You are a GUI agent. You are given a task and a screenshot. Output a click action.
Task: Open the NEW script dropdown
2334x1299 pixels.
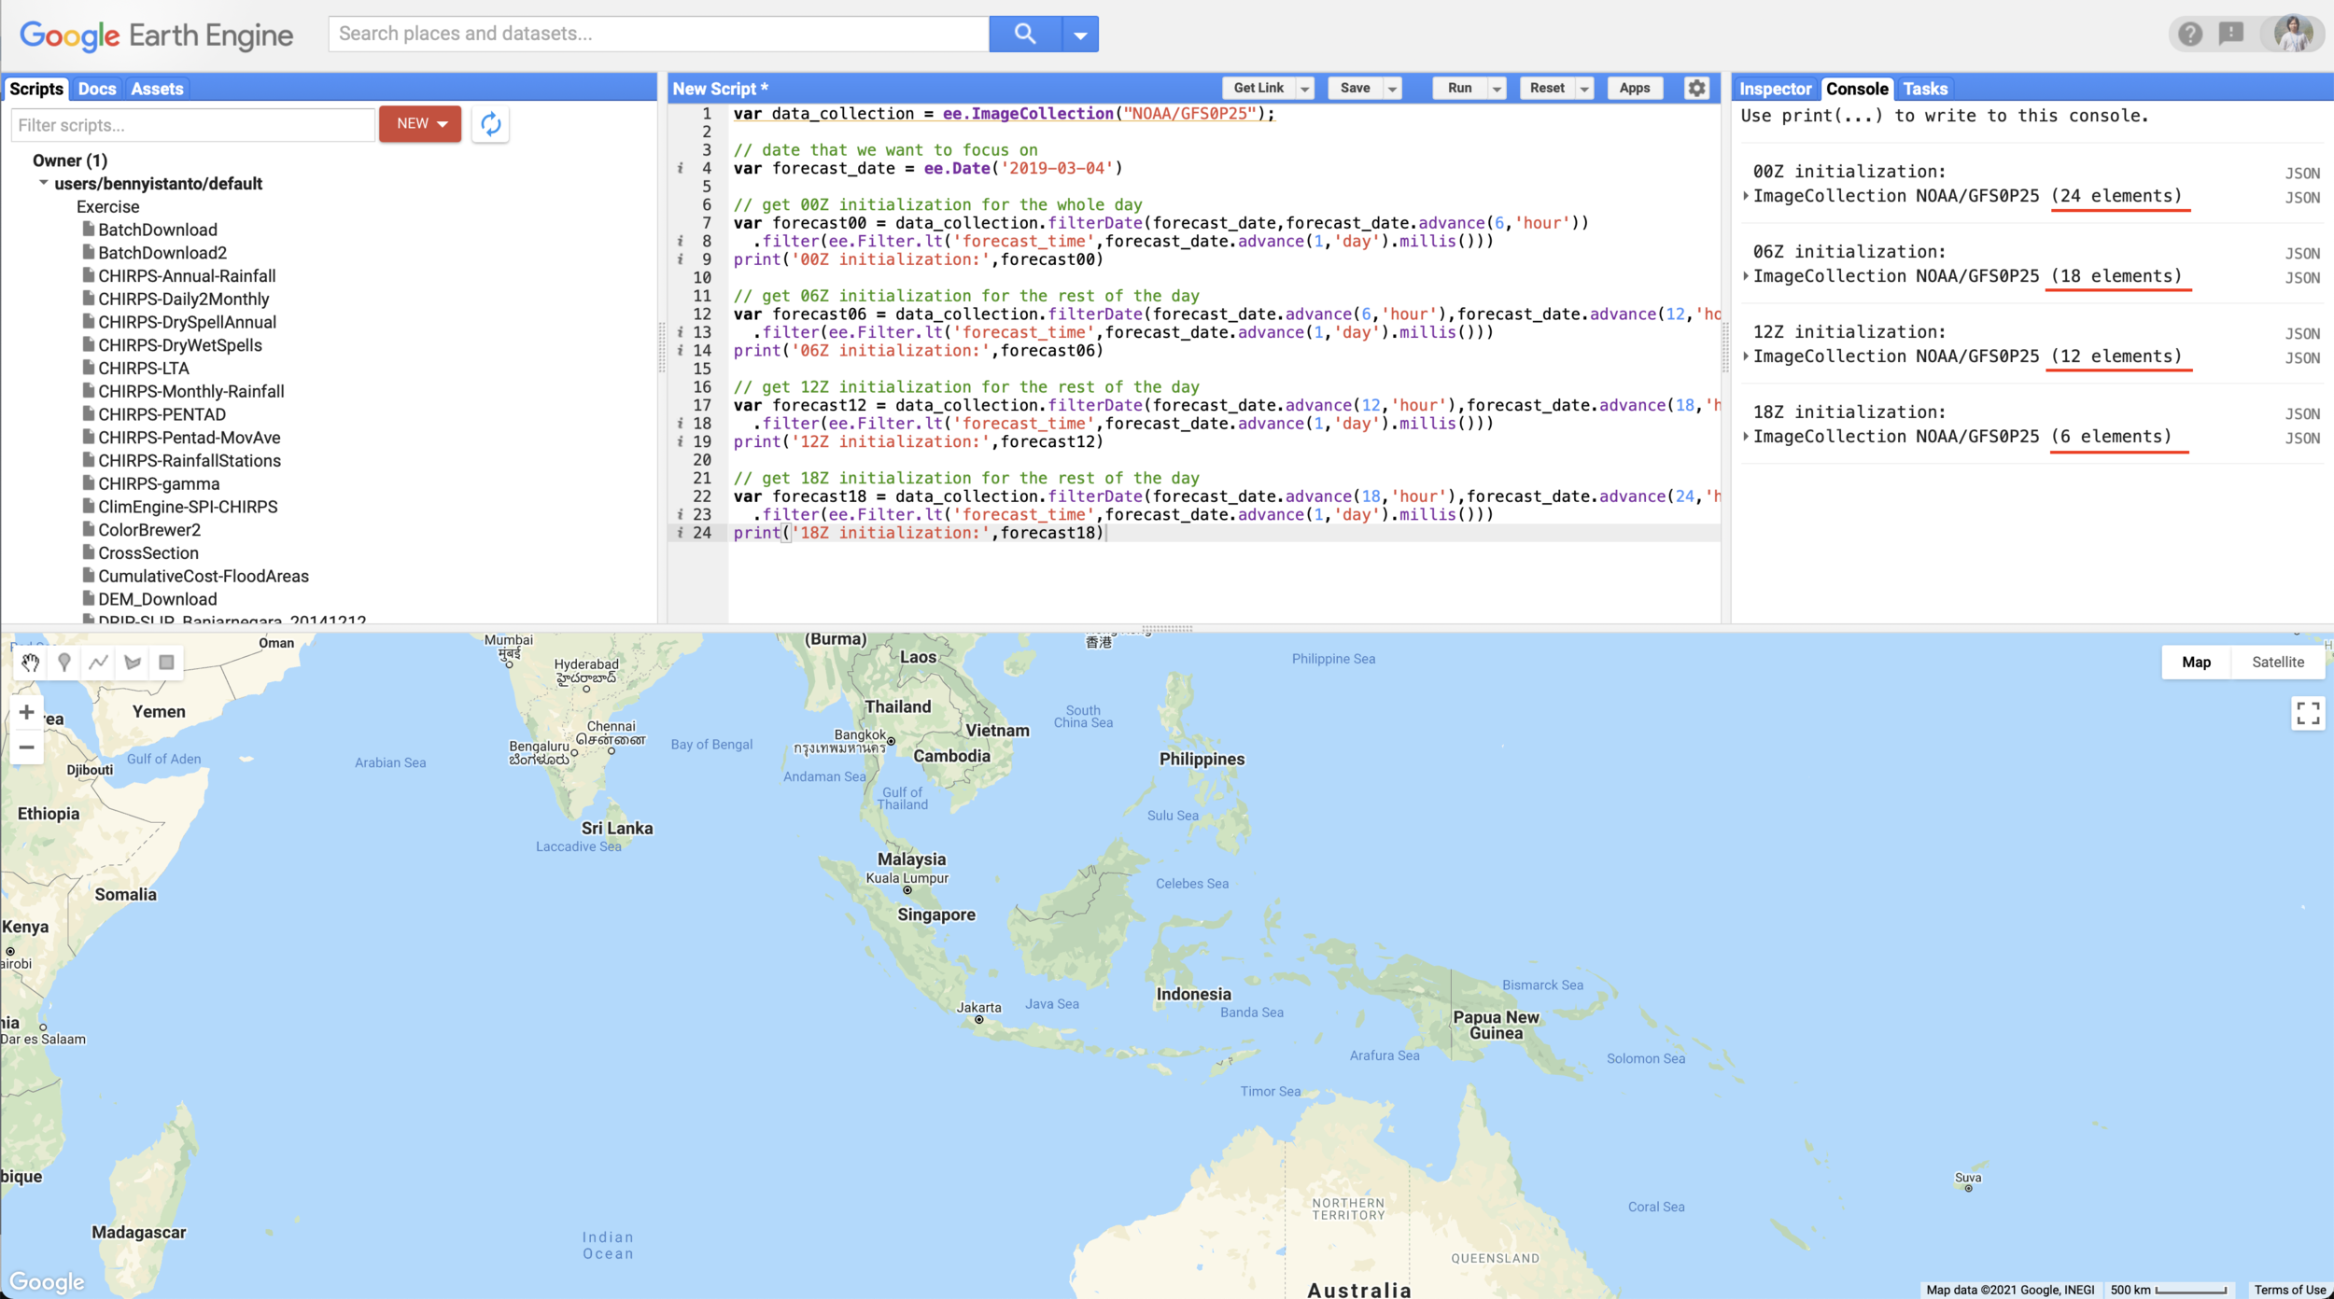coord(420,124)
